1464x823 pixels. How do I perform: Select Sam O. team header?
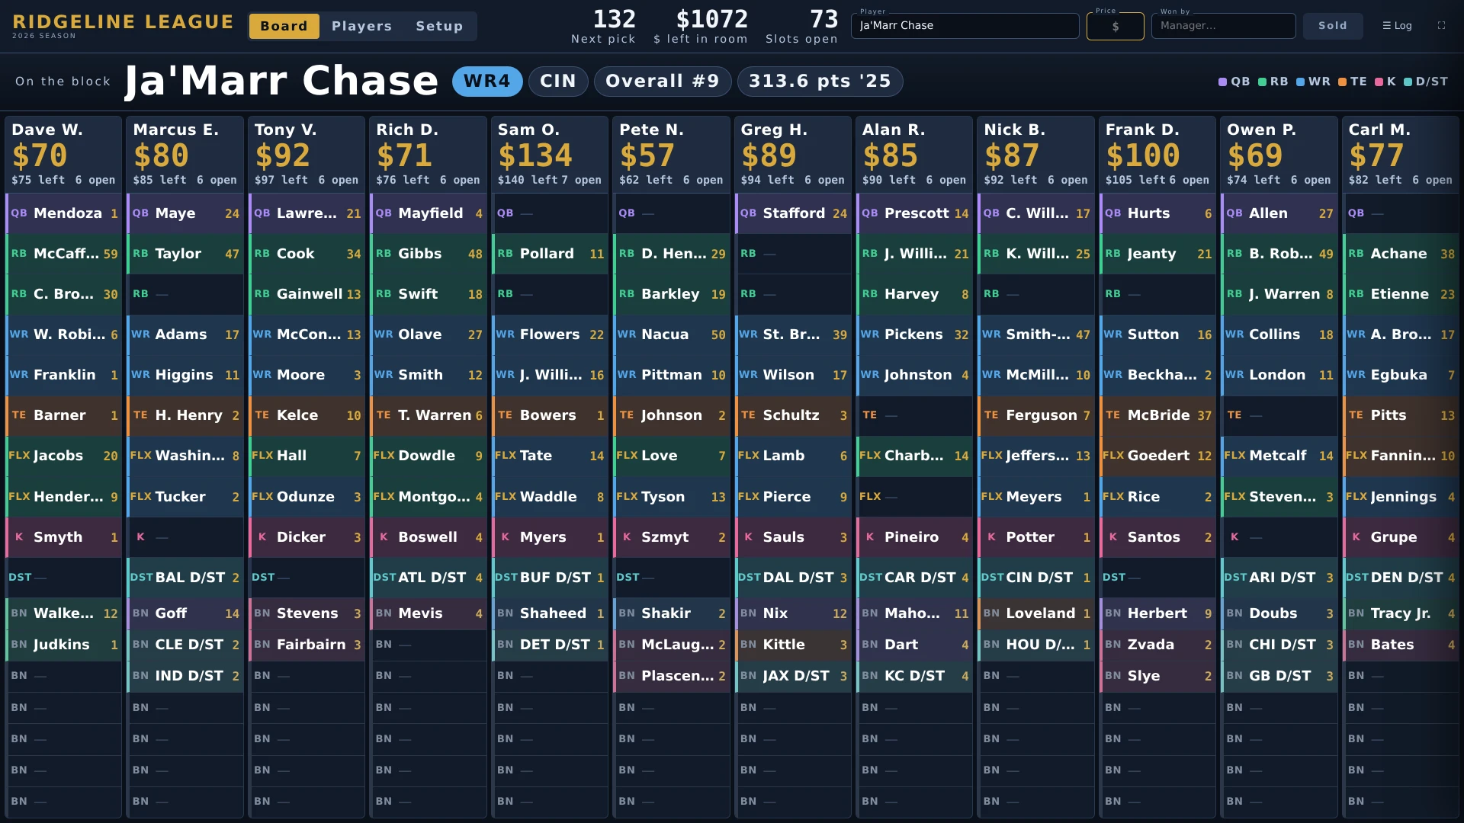point(550,155)
